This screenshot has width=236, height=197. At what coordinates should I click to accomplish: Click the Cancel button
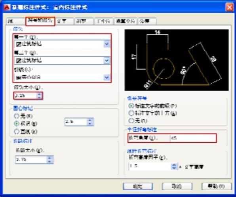tap(177, 186)
